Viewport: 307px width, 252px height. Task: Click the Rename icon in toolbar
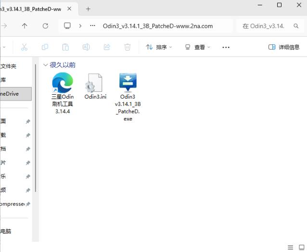[86, 47]
